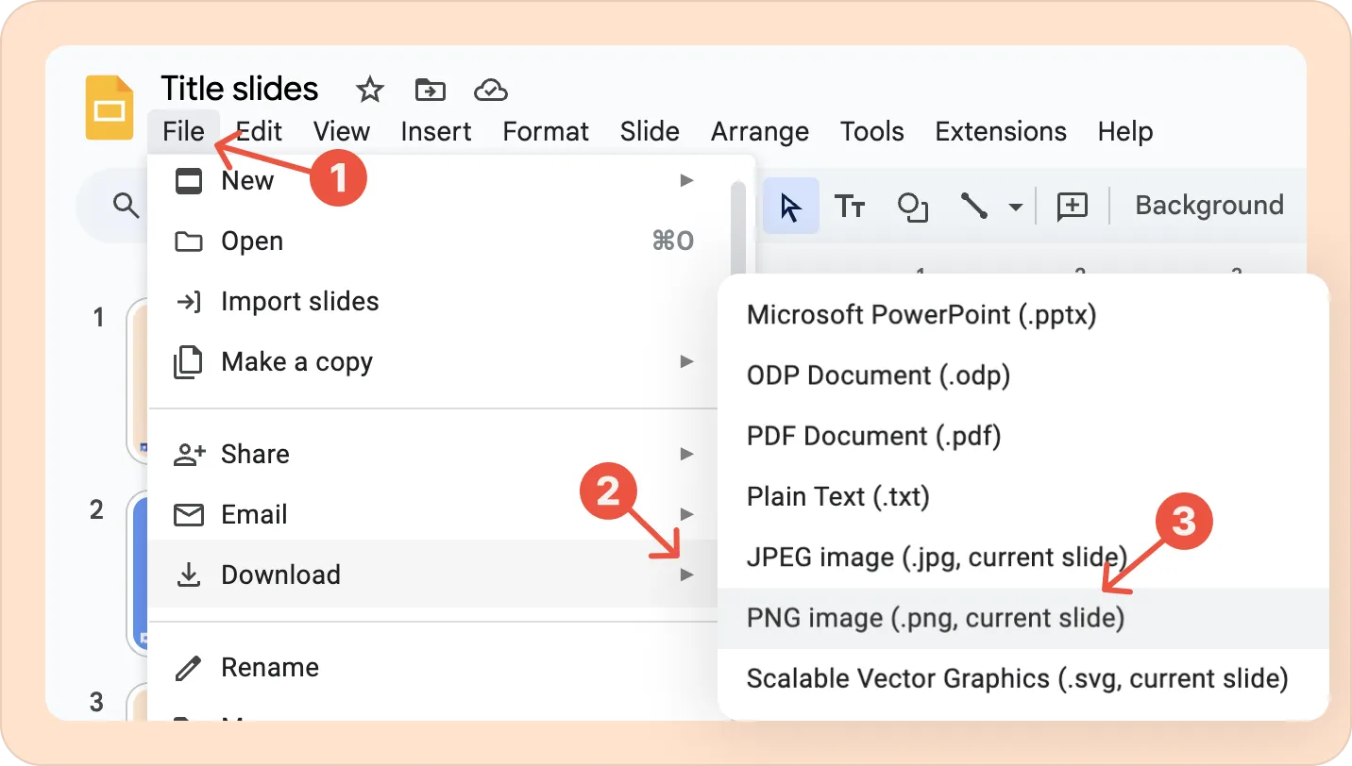Click the search magnifier icon
The height and width of the screenshot is (766, 1352).
[126, 205]
